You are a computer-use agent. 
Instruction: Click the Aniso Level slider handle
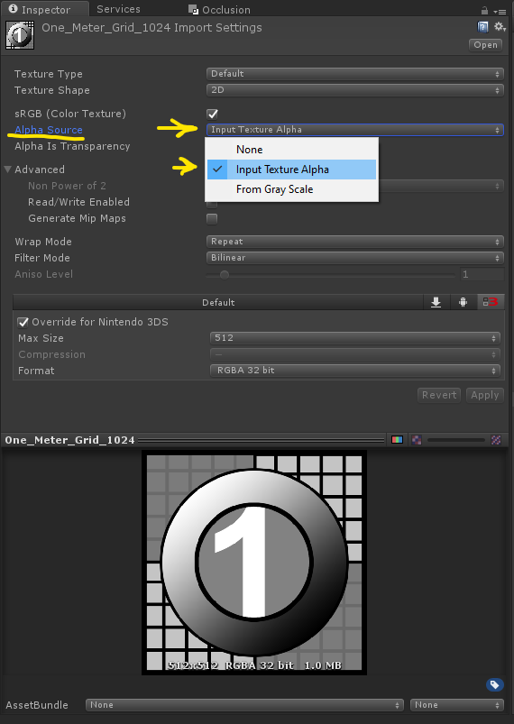click(225, 275)
